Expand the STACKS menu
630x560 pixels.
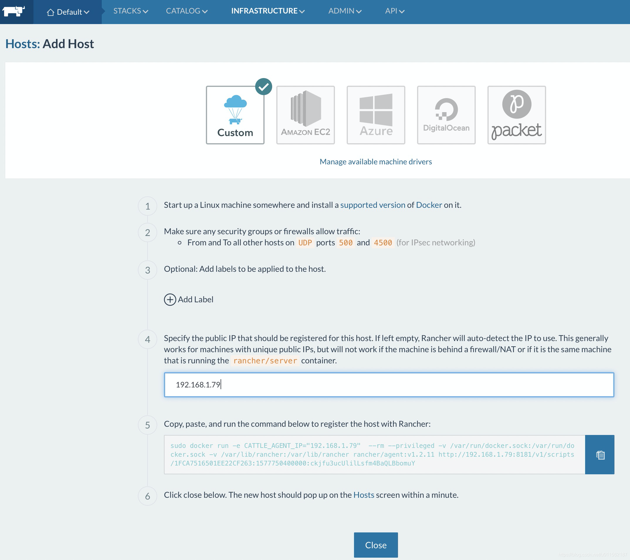(x=131, y=11)
